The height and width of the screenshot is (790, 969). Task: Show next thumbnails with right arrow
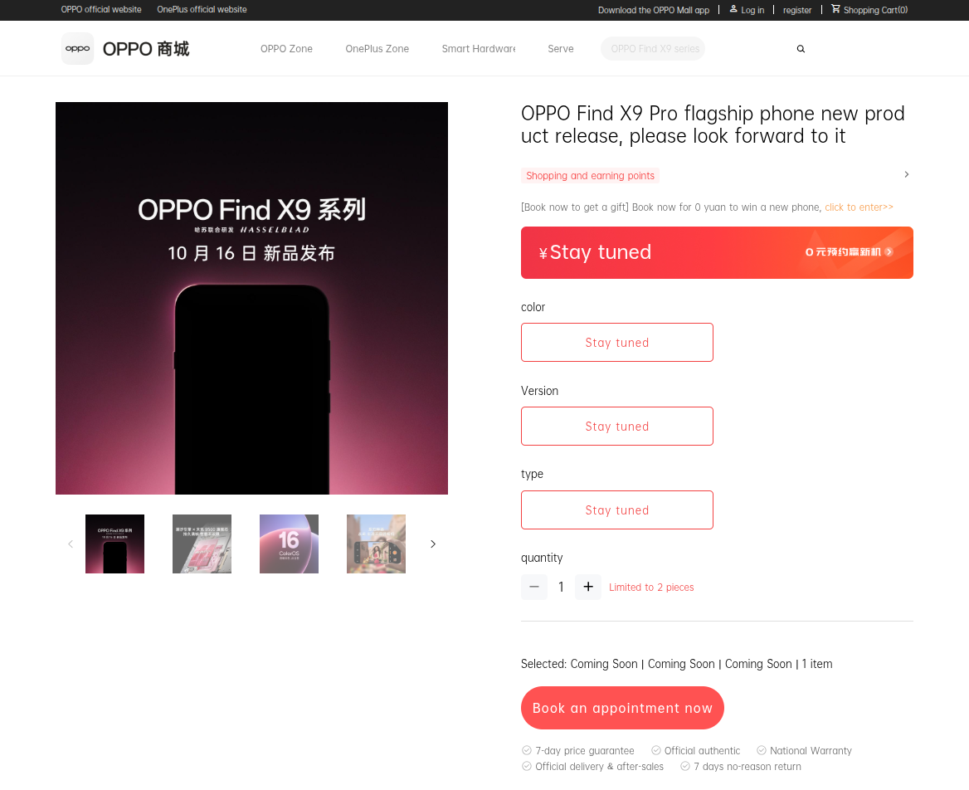pyautogui.click(x=432, y=544)
